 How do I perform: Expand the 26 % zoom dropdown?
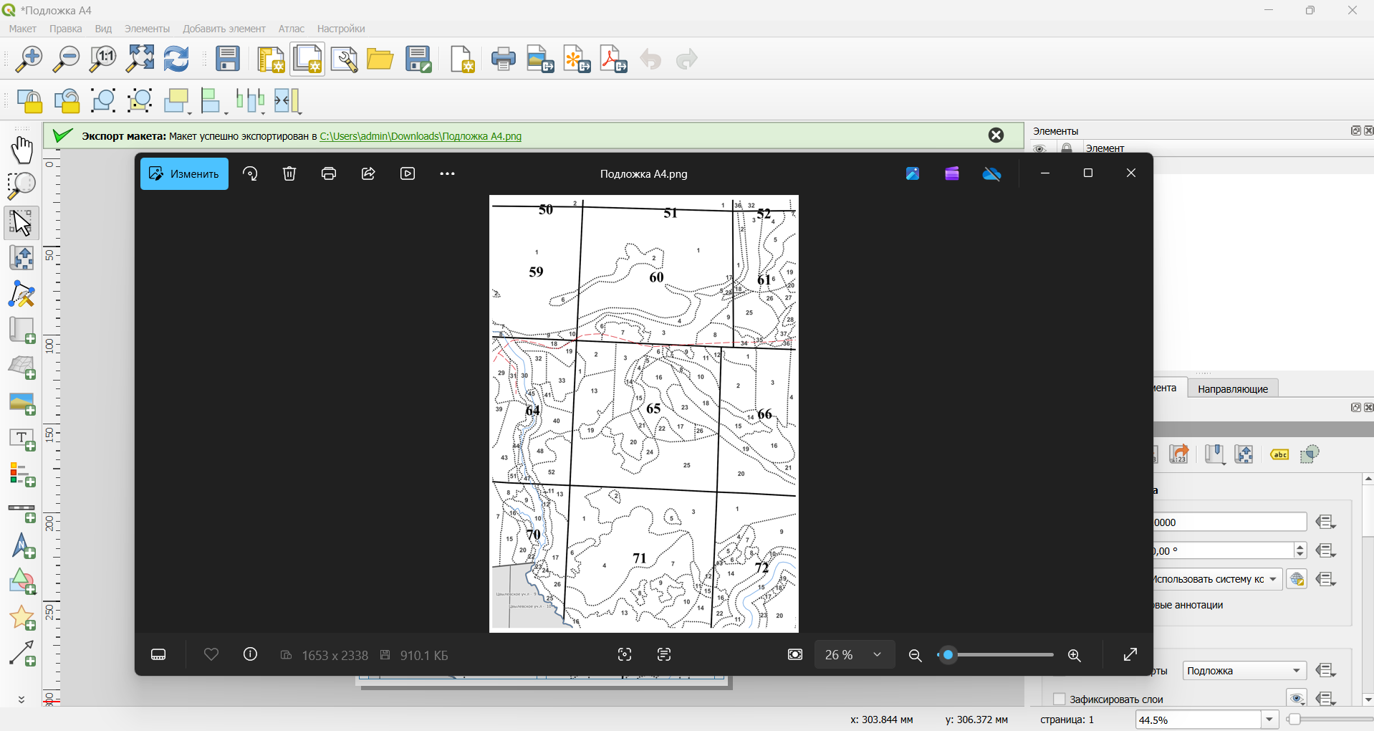click(x=855, y=655)
